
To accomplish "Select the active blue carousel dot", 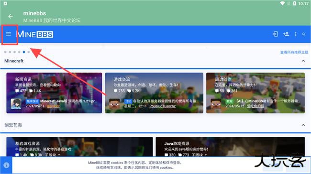I will click(x=24, y=52).
